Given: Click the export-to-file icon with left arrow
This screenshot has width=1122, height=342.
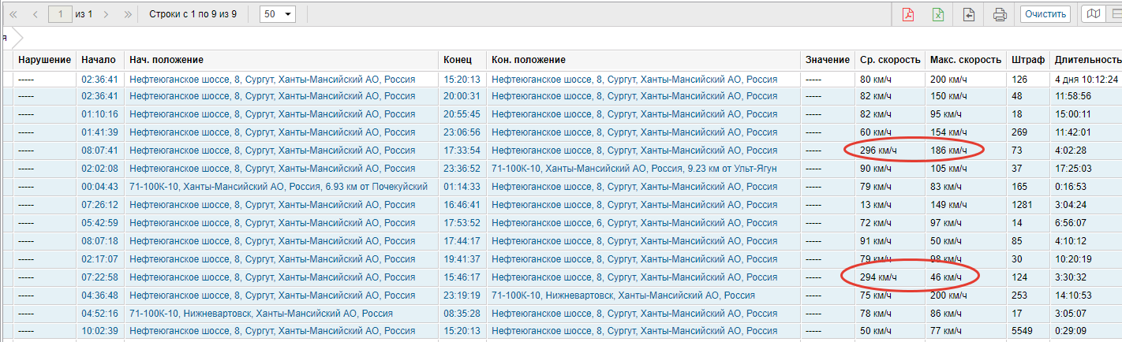Looking at the screenshot, I should point(969,14).
